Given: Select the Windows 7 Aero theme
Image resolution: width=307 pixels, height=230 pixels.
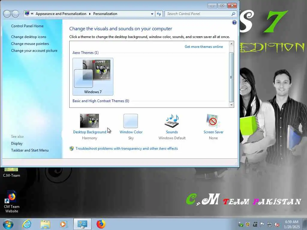Looking at the screenshot, I should (x=93, y=76).
